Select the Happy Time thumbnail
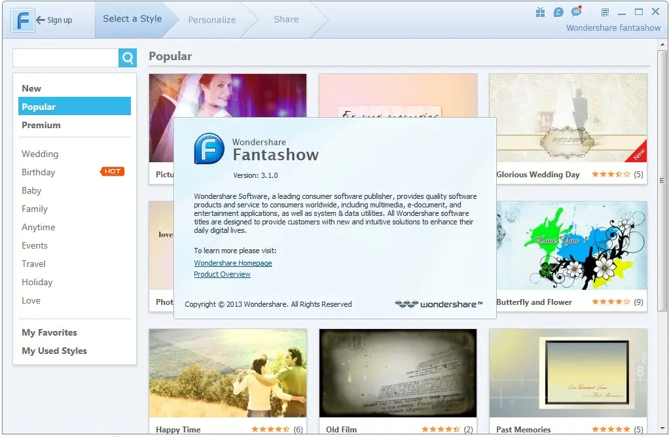 tap(228, 373)
